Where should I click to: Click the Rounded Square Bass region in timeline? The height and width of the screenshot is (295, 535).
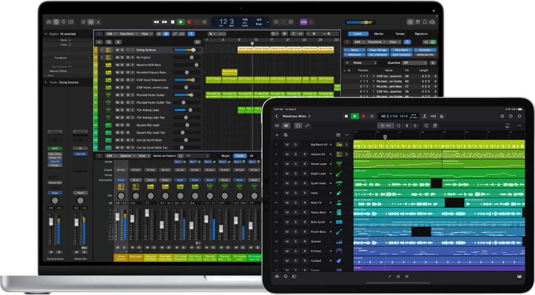(230, 72)
